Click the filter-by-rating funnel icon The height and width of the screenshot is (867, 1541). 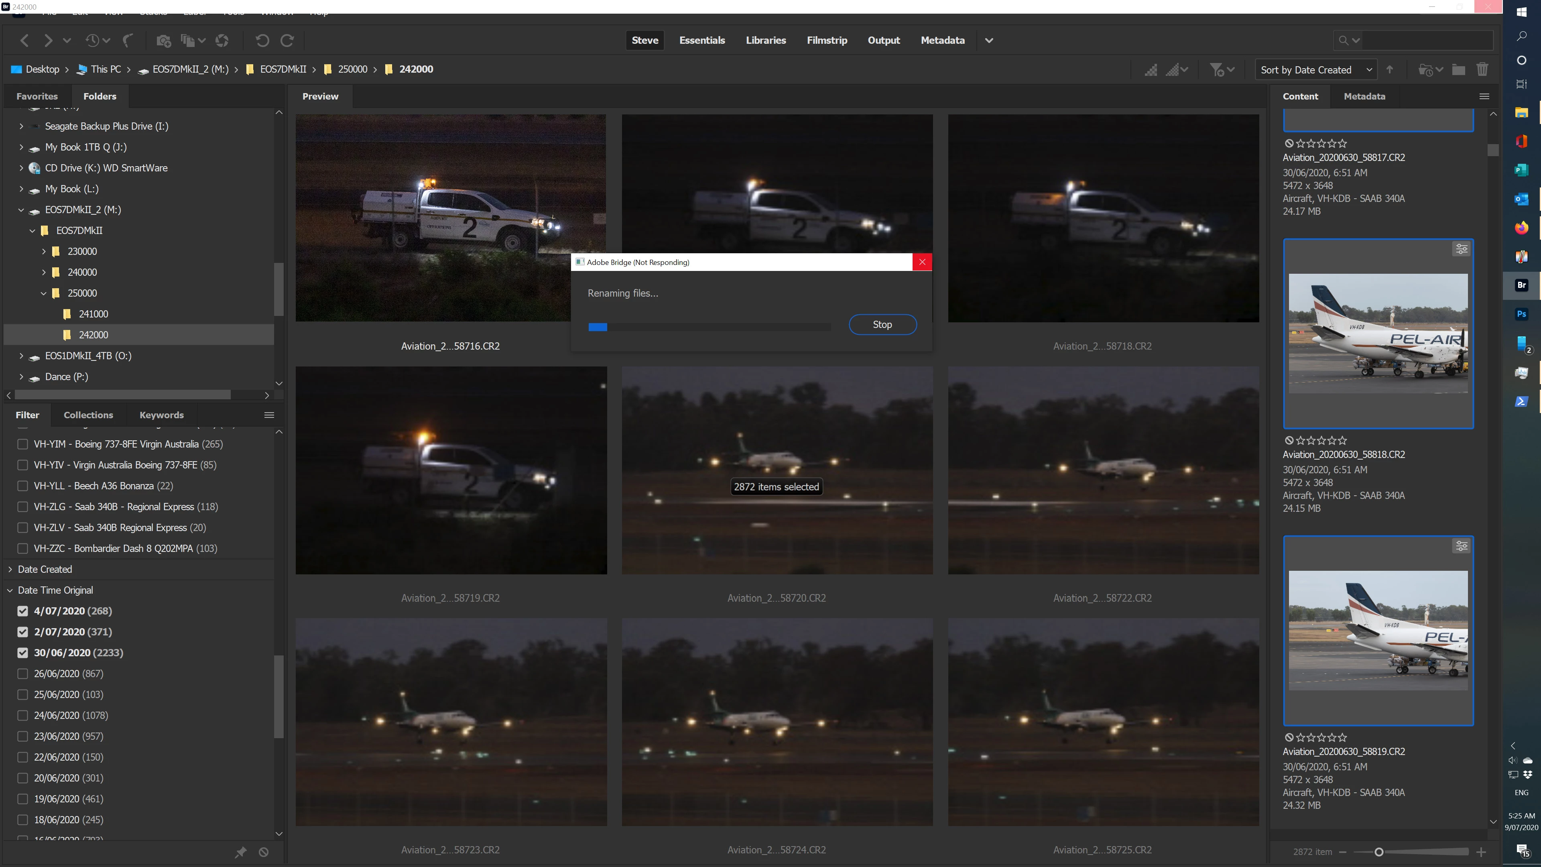tap(1217, 70)
